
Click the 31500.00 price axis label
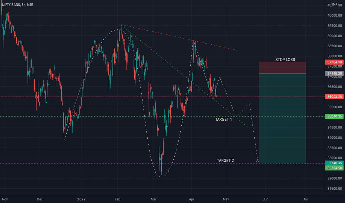point(334,189)
